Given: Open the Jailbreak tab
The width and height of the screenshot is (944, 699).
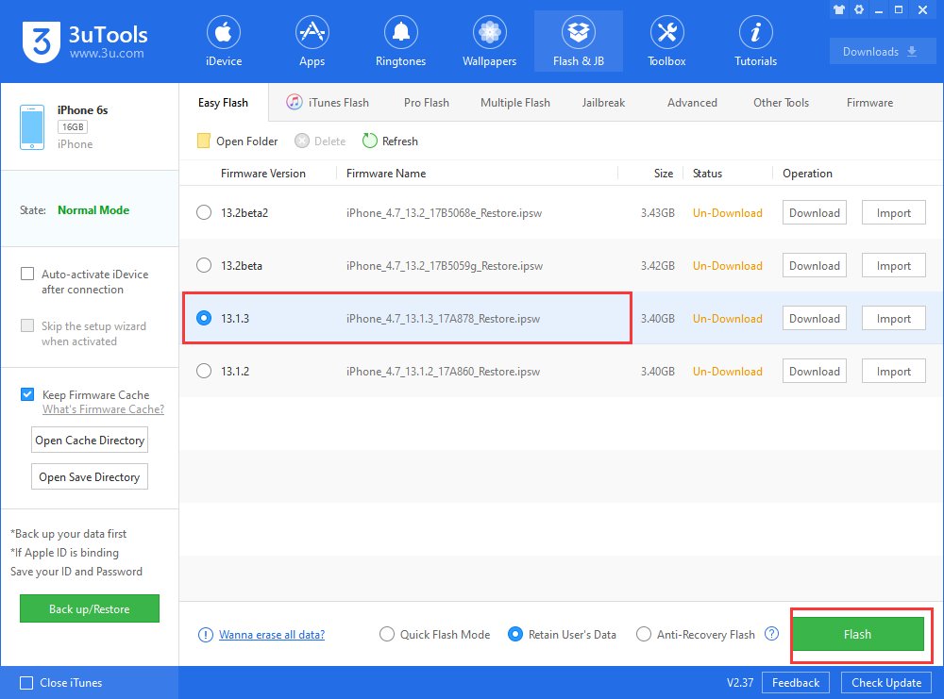Looking at the screenshot, I should [x=603, y=103].
